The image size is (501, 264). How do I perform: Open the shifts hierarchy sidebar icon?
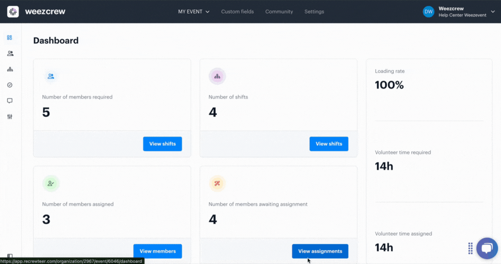[x=10, y=69]
